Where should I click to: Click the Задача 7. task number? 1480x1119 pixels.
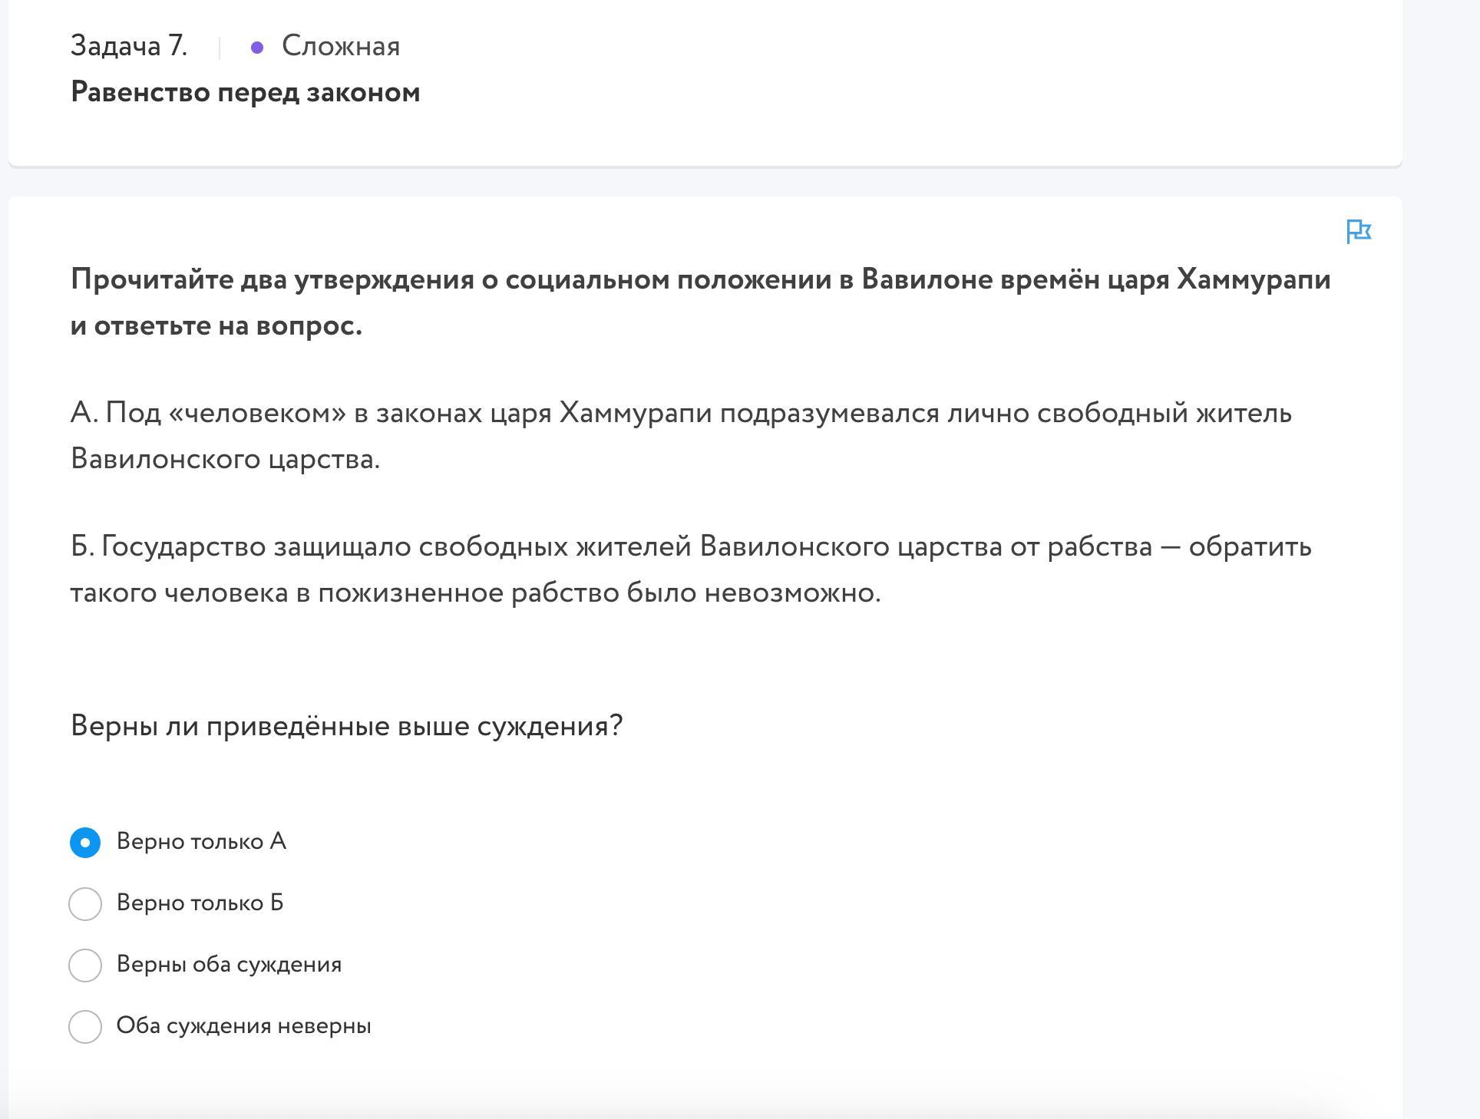[x=129, y=46]
